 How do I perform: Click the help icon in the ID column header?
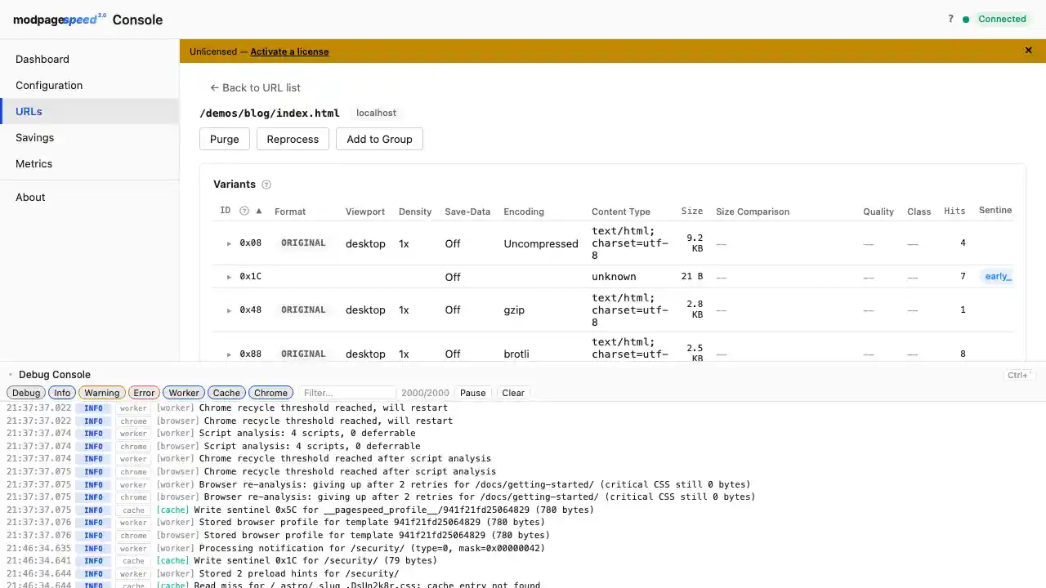click(244, 211)
